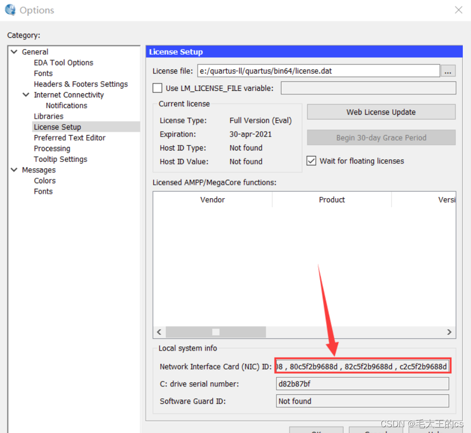Viewport: 471px width, 433px height.
Task: Expand the Messages category
Action: coord(14,170)
